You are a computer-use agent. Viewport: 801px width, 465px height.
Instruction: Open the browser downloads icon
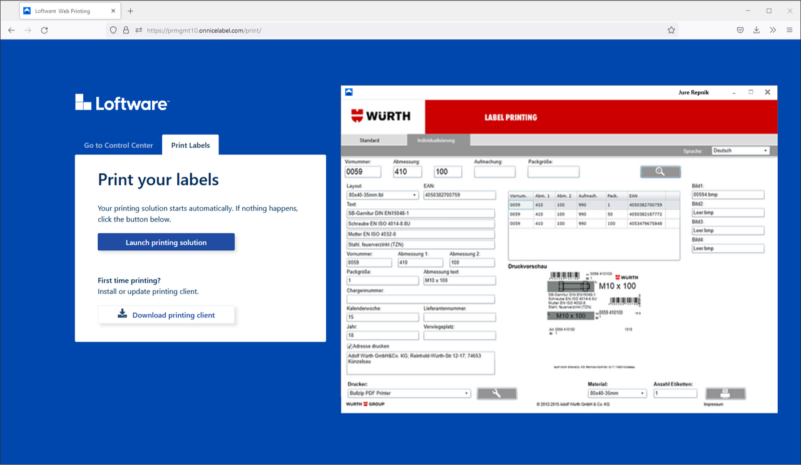[x=756, y=29]
